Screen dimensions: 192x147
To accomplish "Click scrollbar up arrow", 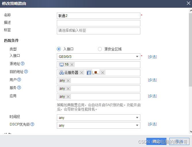I will tap(191, 11).
